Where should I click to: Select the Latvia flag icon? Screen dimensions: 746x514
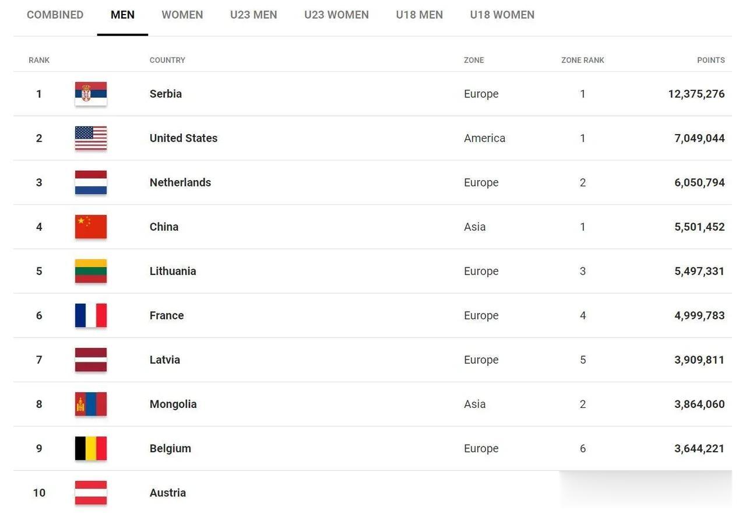[91, 360]
